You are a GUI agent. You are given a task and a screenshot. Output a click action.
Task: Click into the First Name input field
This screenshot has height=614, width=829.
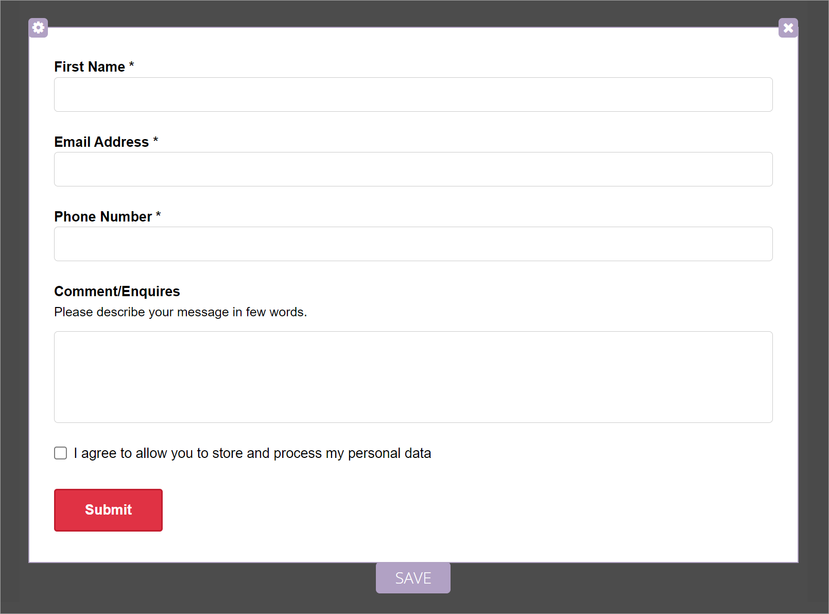tap(413, 95)
